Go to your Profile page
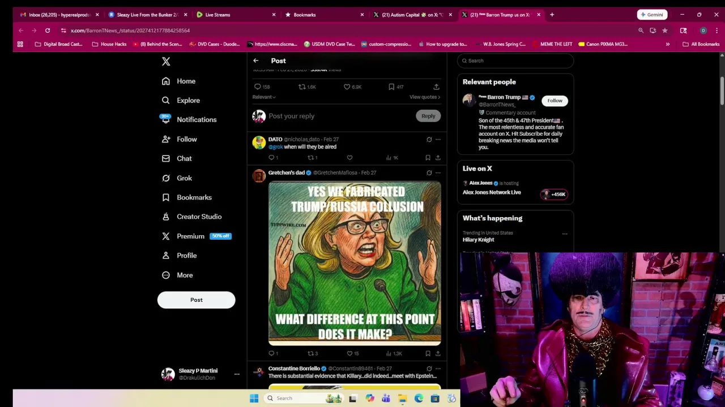The height and width of the screenshot is (407, 725). (180, 256)
